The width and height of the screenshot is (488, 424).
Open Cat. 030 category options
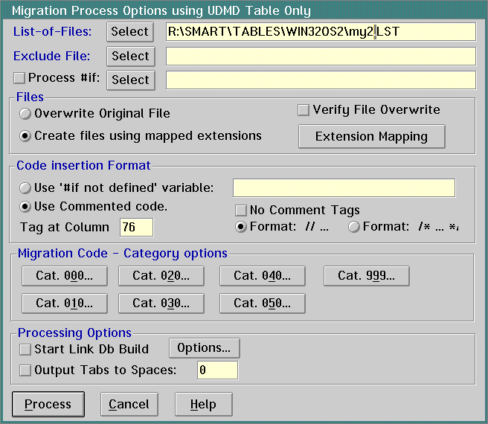161,303
